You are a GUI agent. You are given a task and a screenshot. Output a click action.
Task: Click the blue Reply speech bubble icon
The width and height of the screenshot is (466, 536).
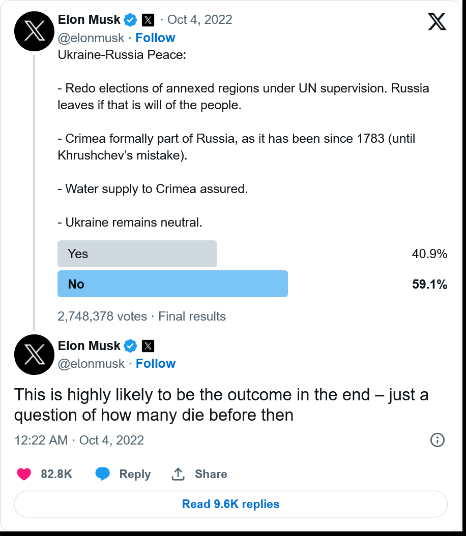(103, 474)
